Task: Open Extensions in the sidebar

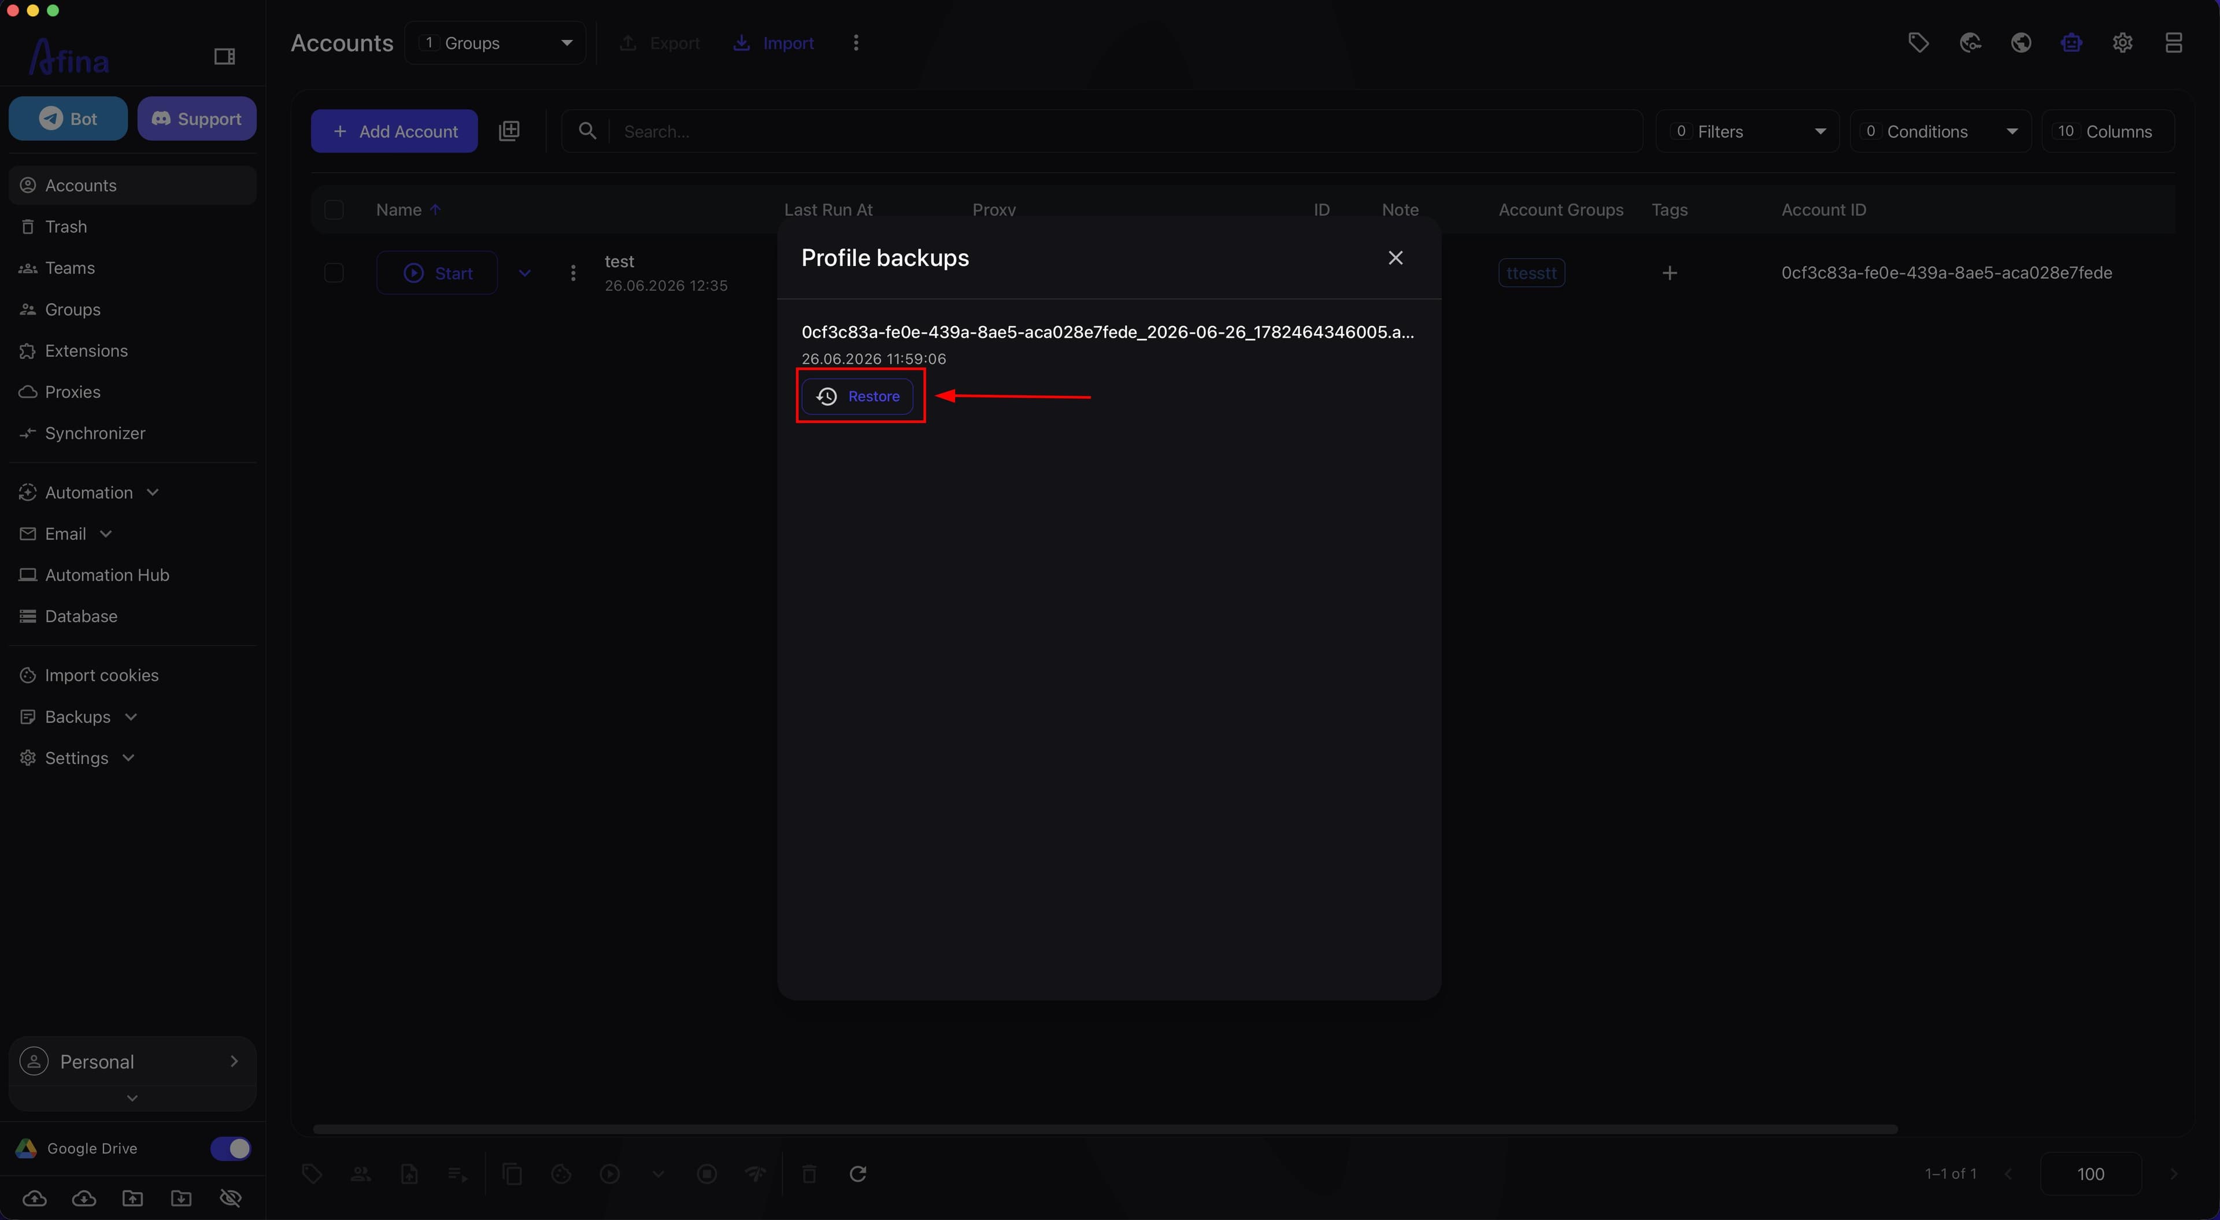Action: [132, 351]
